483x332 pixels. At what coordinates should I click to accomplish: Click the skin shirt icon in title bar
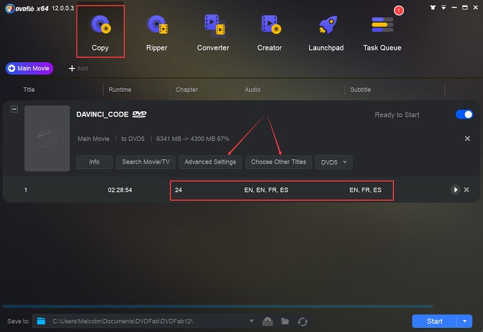[x=433, y=8]
